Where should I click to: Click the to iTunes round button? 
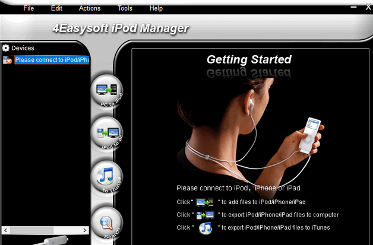107,177
